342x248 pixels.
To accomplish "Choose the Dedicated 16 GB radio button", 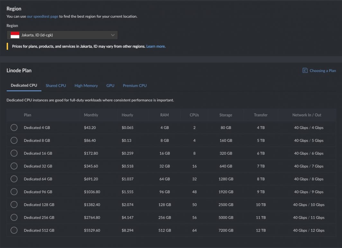I will pyautogui.click(x=14, y=153).
